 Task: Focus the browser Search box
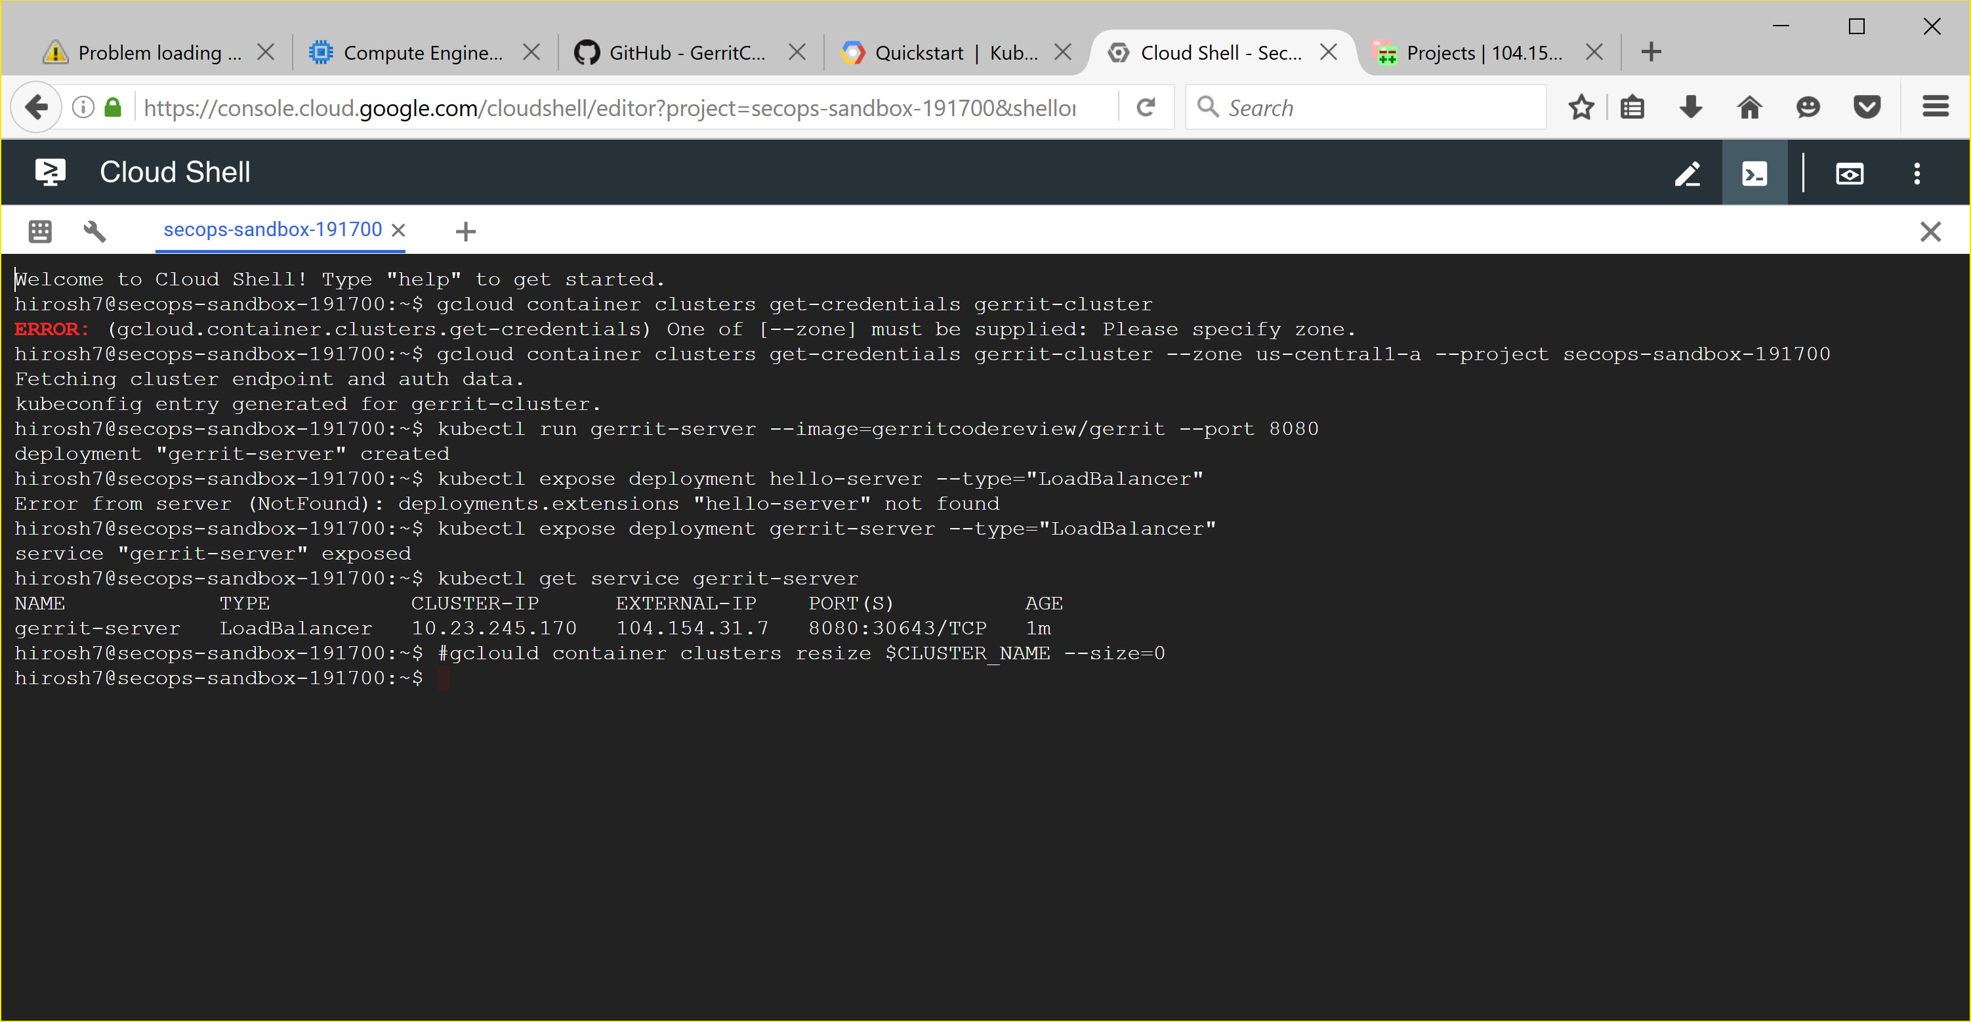[1365, 108]
